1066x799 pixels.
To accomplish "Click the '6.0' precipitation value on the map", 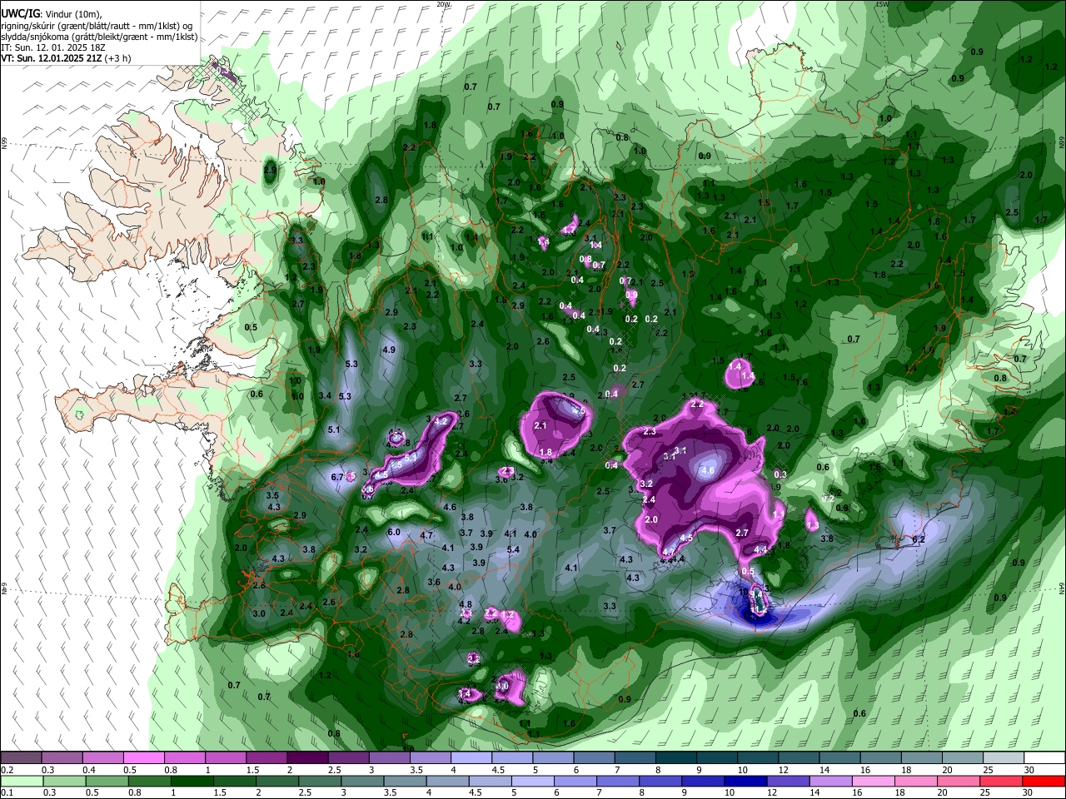I will click(394, 532).
